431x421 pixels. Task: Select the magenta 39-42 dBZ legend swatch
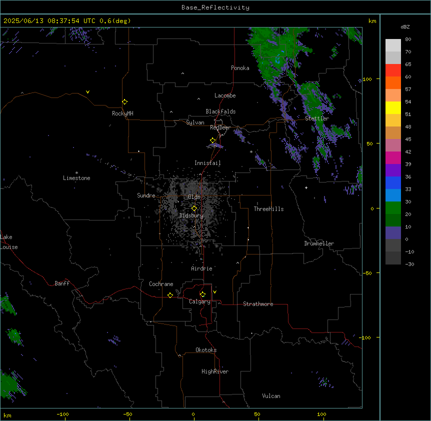[x=393, y=157]
